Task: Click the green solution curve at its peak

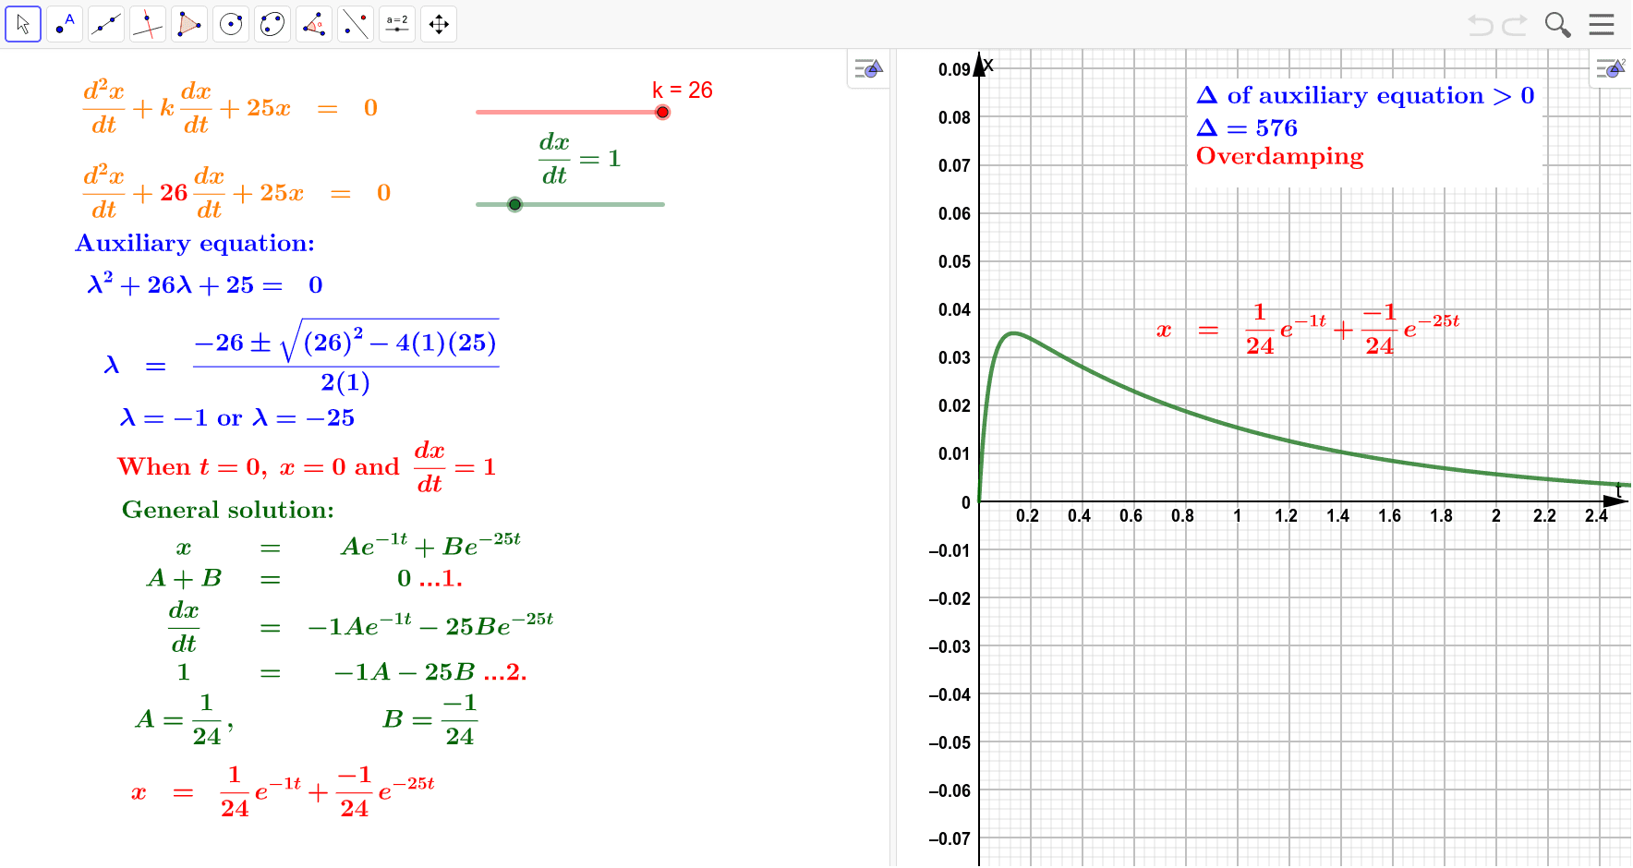Action: pyautogui.click(x=1013, y=333)
